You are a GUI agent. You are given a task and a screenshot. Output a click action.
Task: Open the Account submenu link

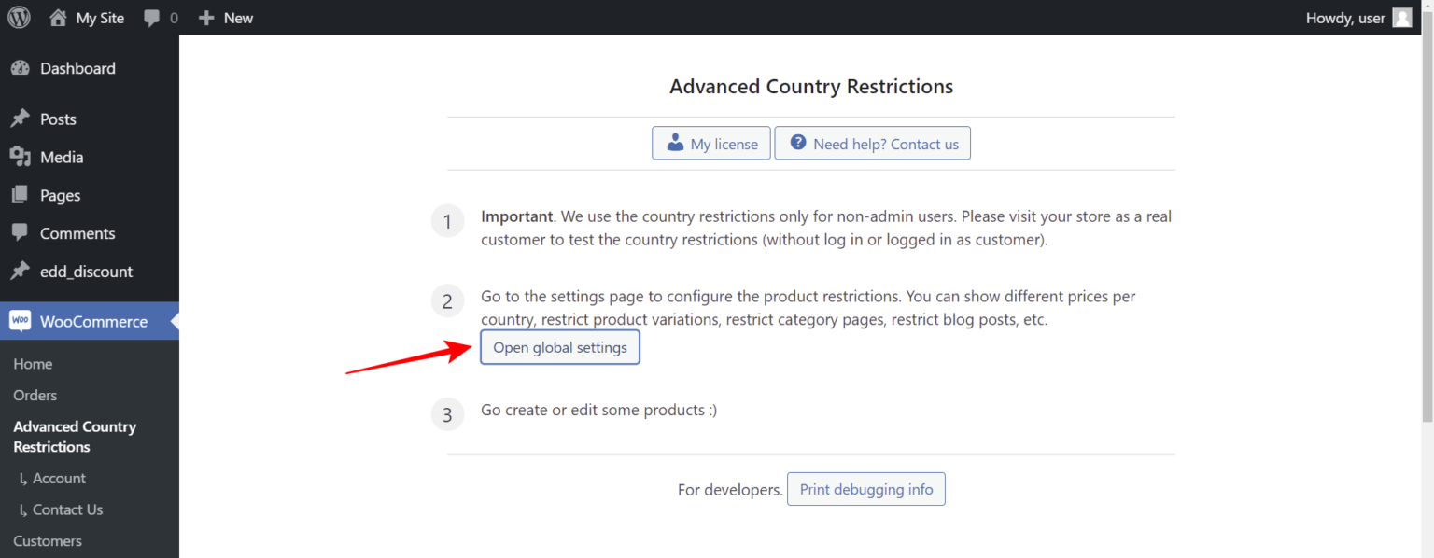(59, 479)
